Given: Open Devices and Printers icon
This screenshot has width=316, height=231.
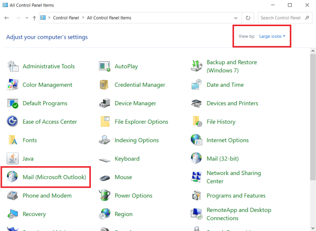Looking at the screenshot, I should point(197,103).
